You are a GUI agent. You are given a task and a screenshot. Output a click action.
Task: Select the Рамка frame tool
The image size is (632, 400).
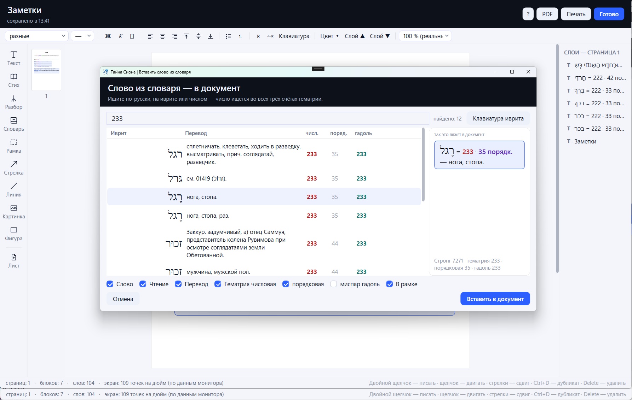14,146
